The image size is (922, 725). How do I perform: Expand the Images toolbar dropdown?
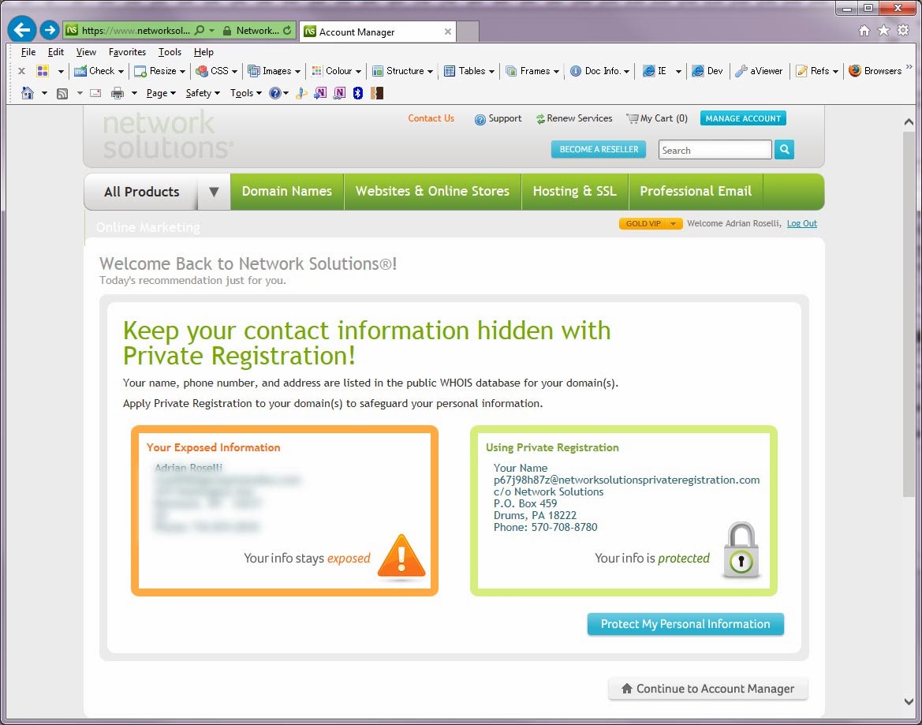pos(297,71)
